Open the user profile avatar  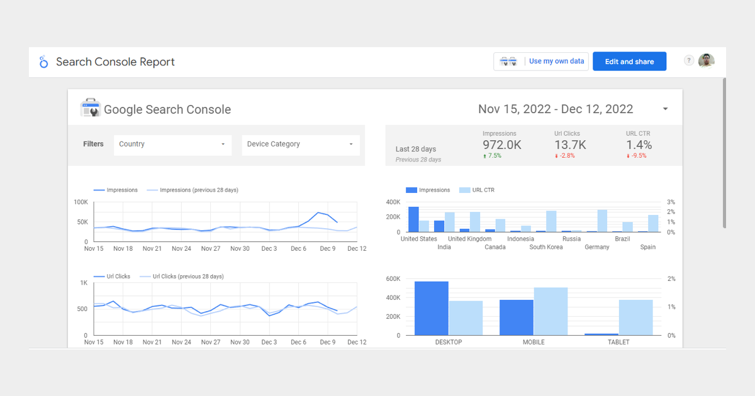[x=707, y=61]
